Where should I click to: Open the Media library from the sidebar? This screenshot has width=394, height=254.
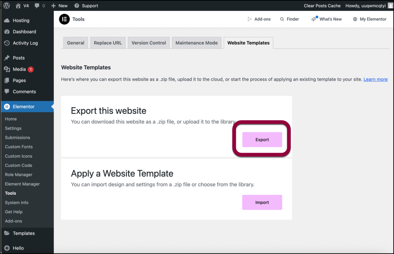tap(18, 69)
